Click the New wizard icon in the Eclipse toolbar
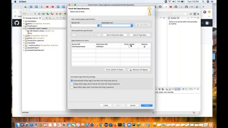The width and height of the screenshot is (228, 128). [24, 14]
